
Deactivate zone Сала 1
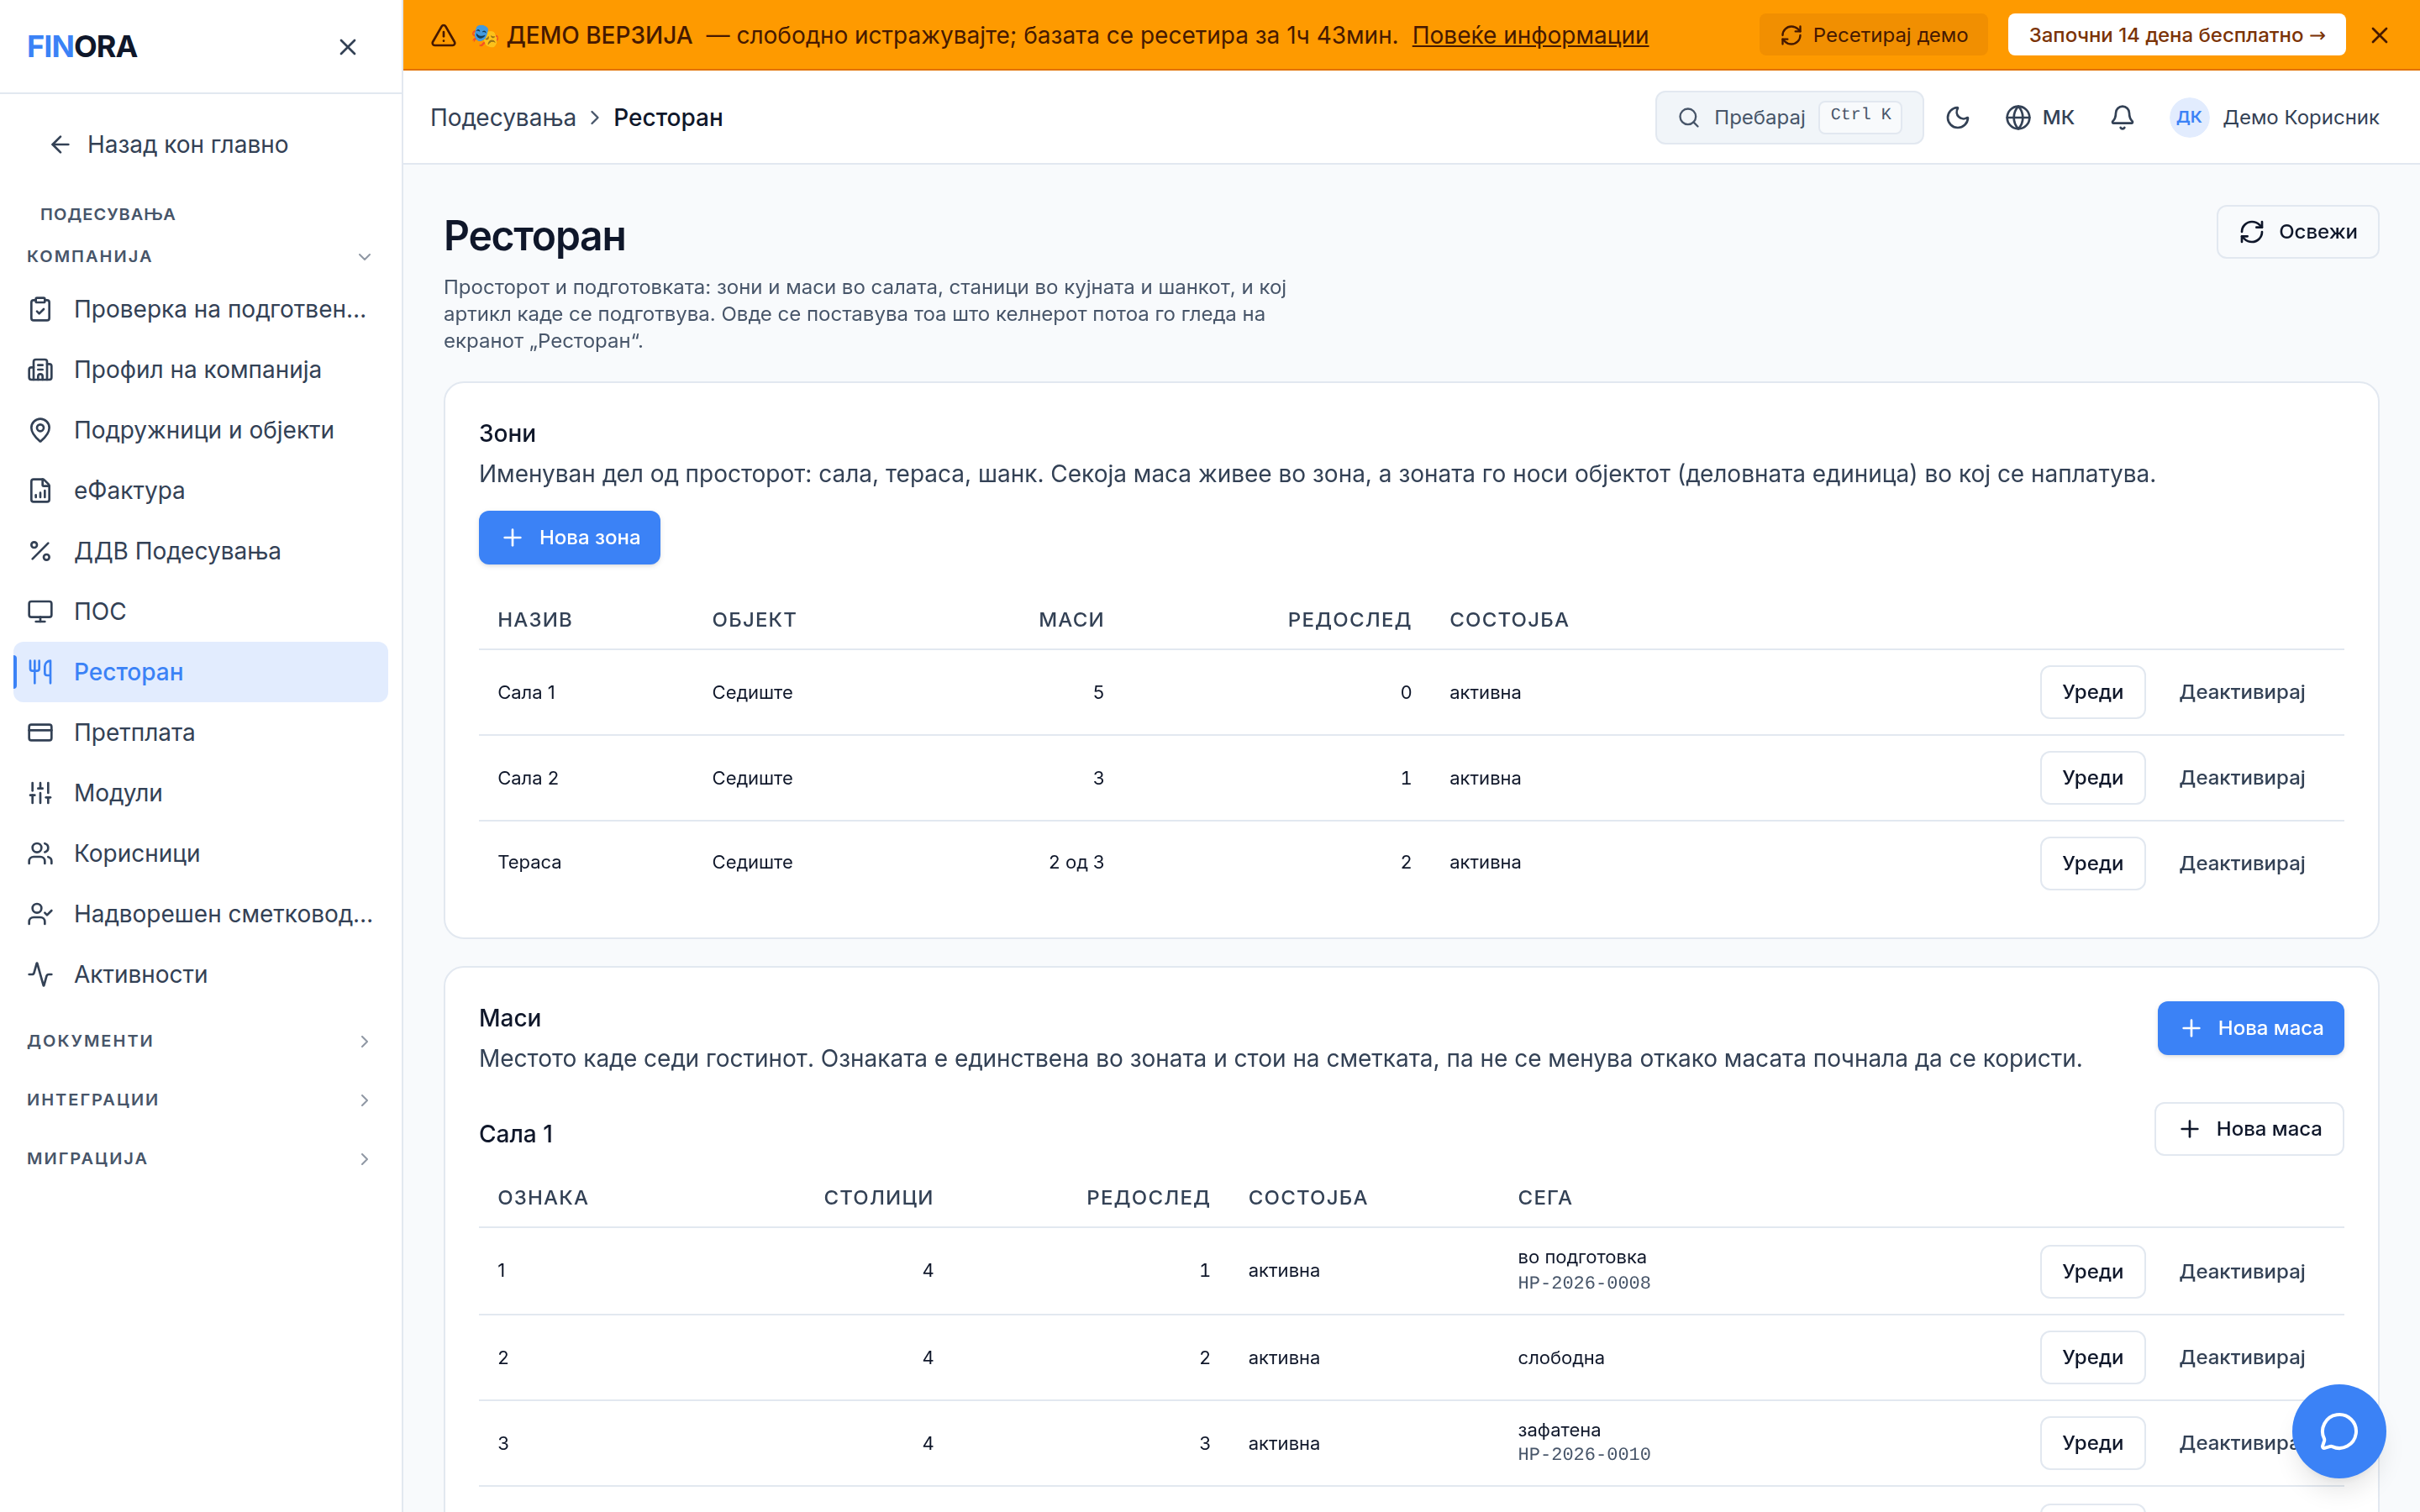click(2242, 692)
